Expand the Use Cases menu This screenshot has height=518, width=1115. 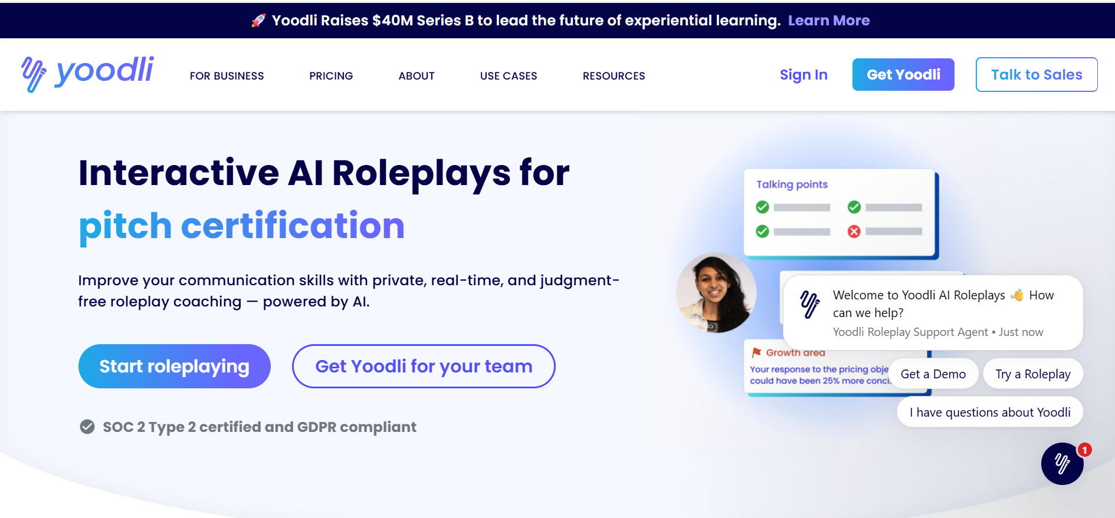tap(508, 76)
